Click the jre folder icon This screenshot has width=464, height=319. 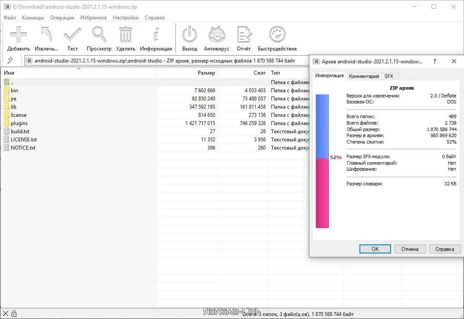(x=6, y=99)
